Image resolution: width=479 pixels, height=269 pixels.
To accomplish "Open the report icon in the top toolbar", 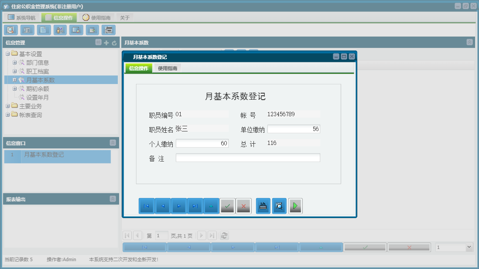I will pos(27,30).
